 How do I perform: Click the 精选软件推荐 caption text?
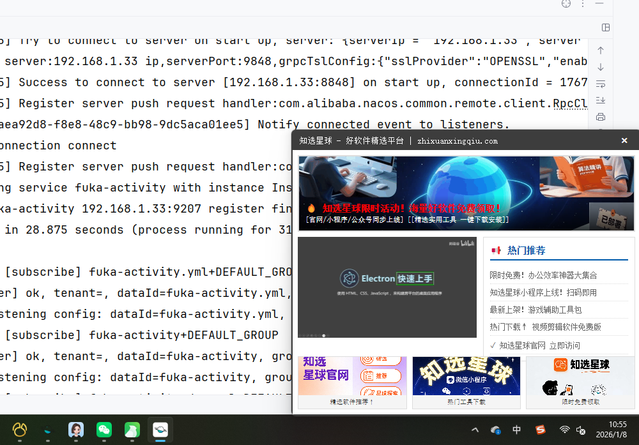tap(351, 402)
